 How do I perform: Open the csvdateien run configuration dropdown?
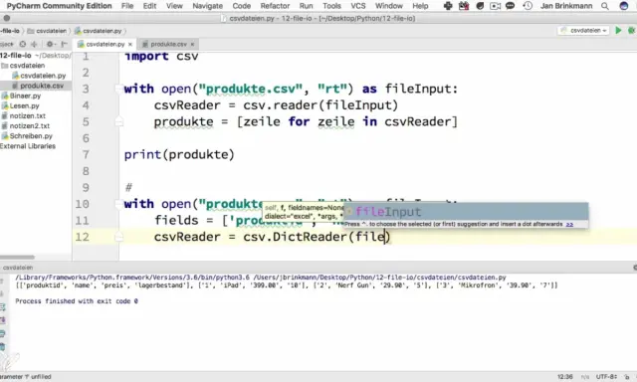[x=583, y=31]
